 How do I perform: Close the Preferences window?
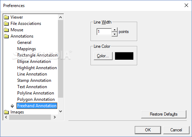coord(186,5)
